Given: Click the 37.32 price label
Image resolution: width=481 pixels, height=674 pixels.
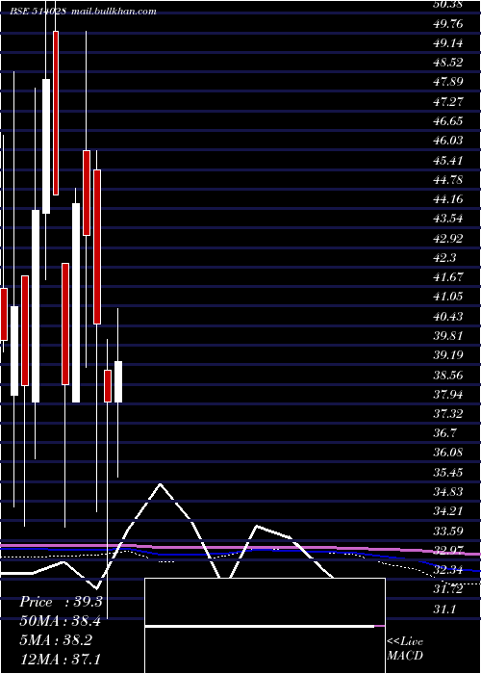Looking at the screenshot, I should (x=448, y=414).
